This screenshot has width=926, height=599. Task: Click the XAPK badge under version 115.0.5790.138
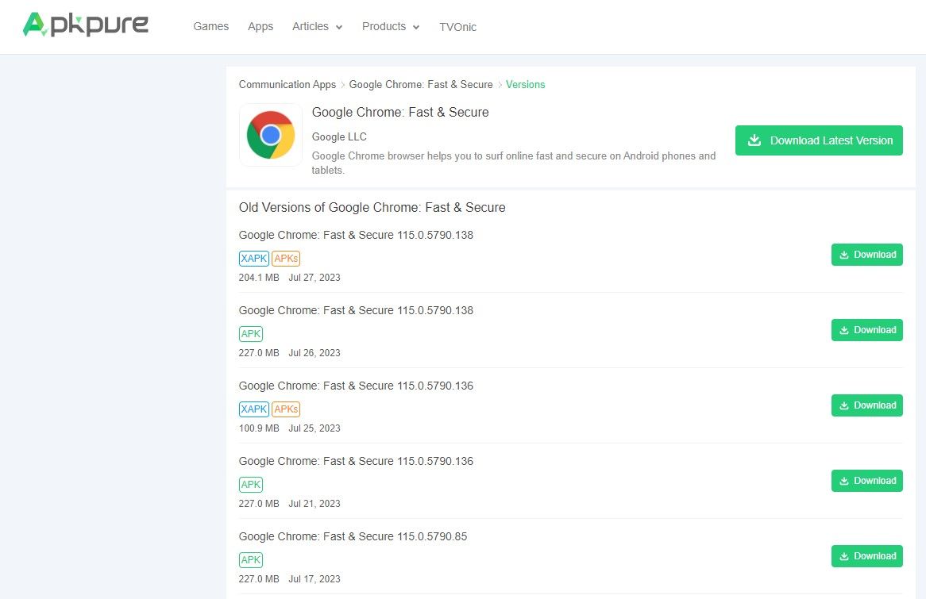point(253,258)
